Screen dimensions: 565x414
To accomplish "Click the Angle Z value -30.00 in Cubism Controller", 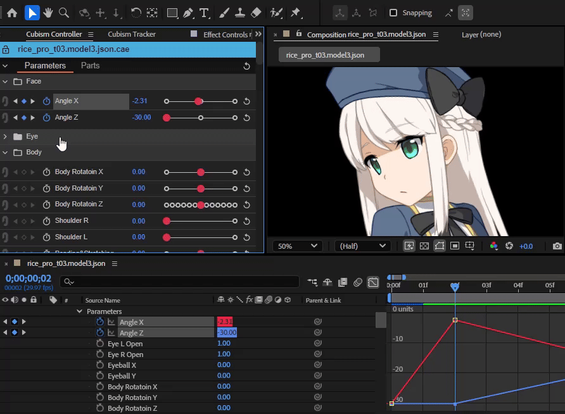I will 142,117.
